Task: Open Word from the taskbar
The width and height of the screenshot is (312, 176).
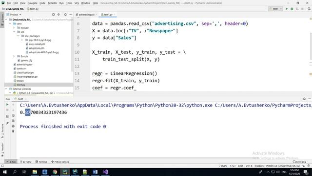Action: click(95, 172)
